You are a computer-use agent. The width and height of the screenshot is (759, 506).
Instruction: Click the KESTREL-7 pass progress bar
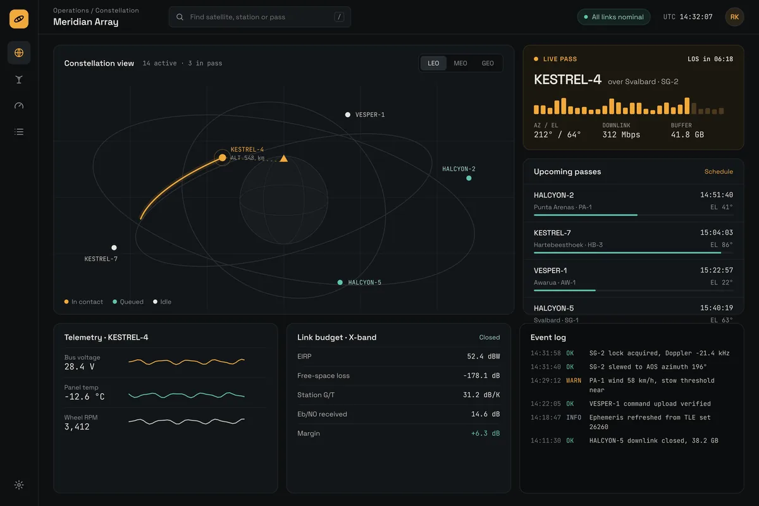pos(633,253)
